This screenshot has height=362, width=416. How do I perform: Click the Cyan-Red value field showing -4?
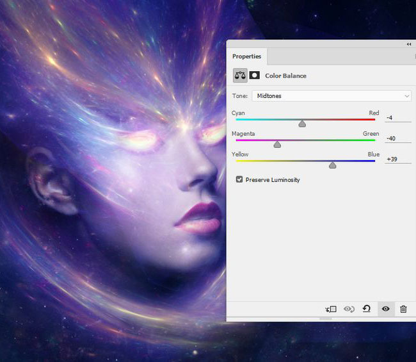[x=397, y=118]
